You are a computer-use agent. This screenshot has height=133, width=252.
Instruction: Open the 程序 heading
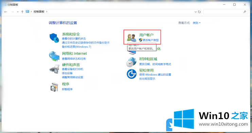(x=66, y=84)
